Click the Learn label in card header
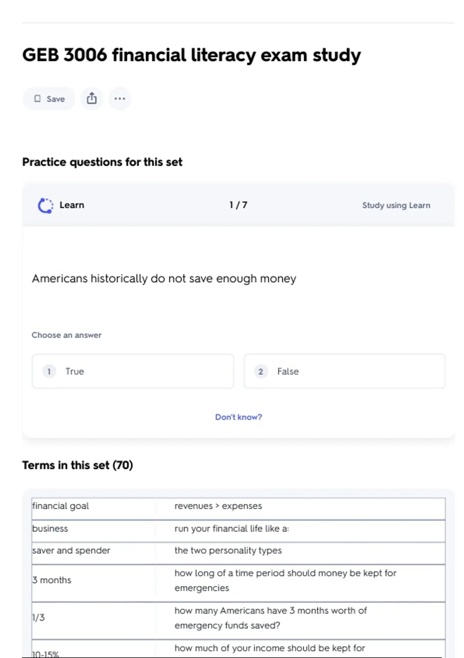Screen dimensions: 464x658 pos(72,205)
